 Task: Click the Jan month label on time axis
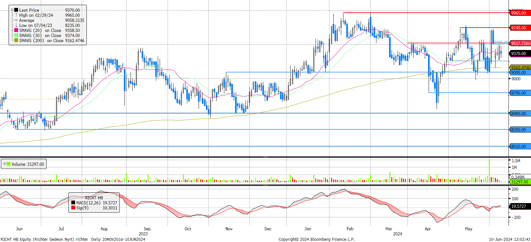(308, 229)
